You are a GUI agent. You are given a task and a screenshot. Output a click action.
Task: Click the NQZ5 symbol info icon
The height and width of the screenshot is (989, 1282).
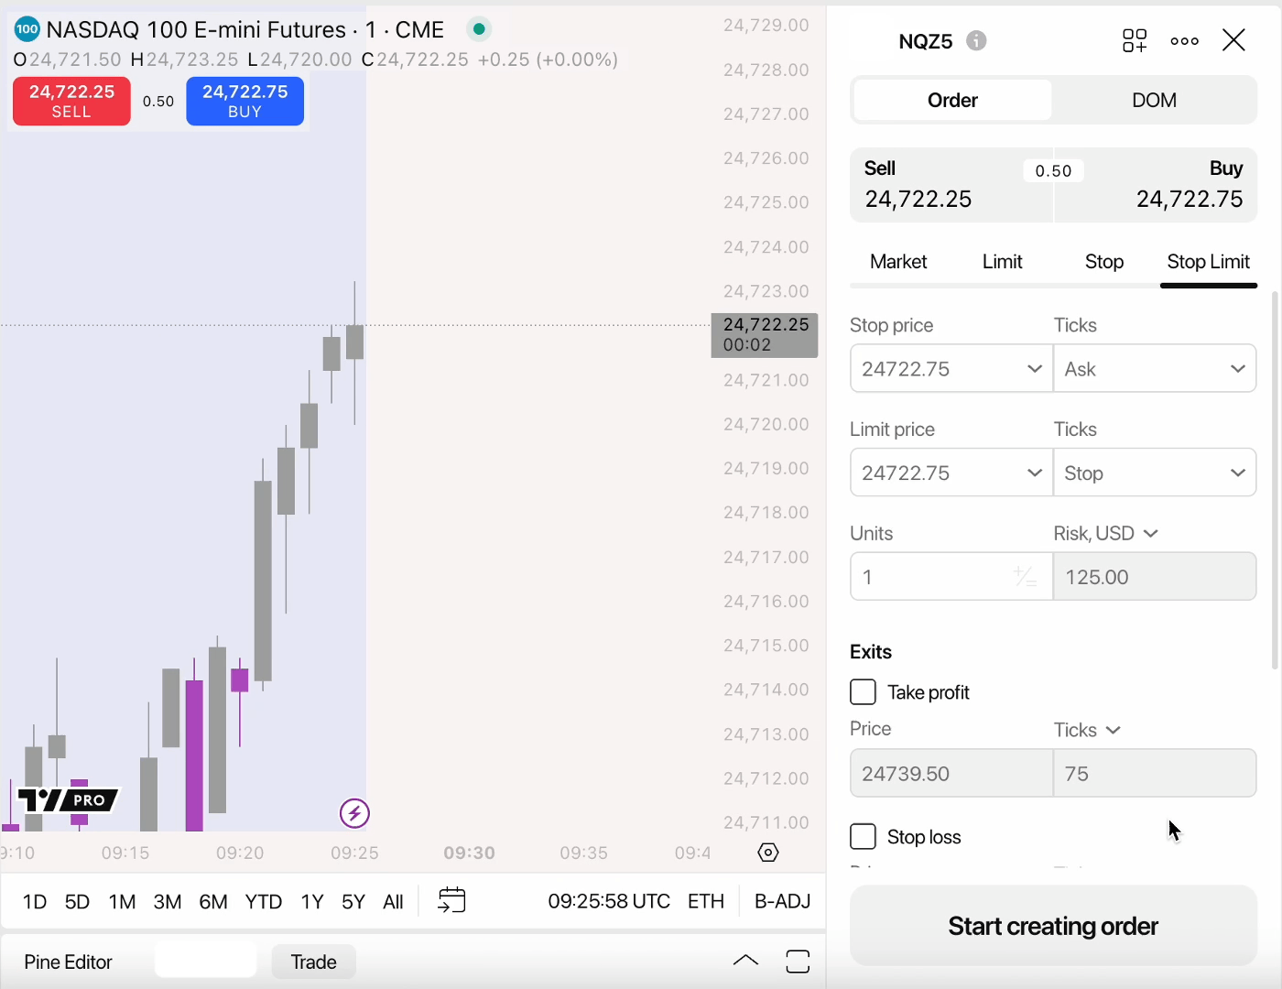pyautogui.click(x=977, y=41)
